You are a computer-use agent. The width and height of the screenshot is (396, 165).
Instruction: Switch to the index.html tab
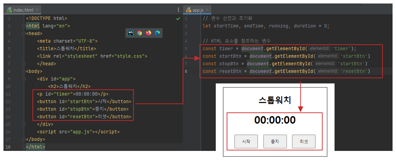(x=23, y=10)
